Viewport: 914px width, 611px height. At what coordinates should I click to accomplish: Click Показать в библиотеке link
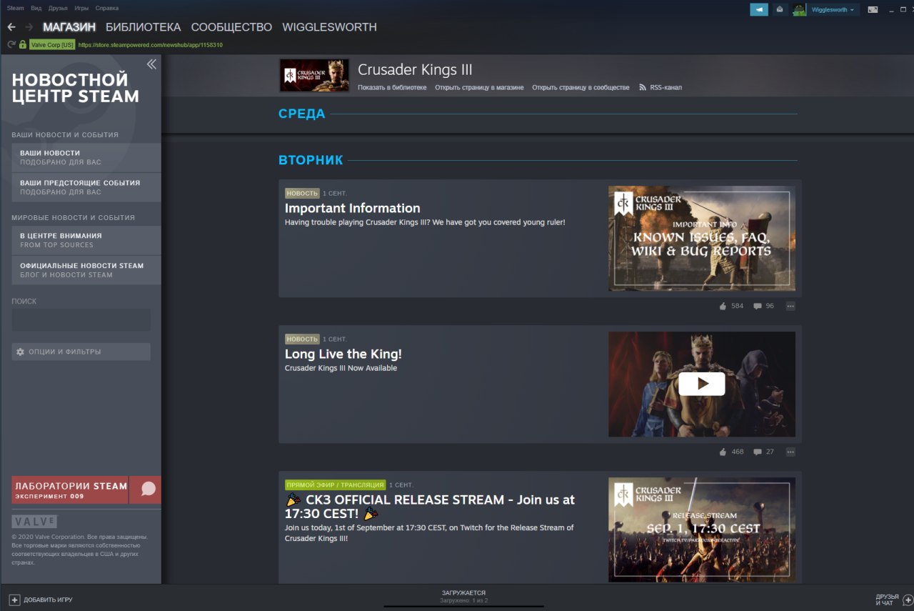click(392, 87)
